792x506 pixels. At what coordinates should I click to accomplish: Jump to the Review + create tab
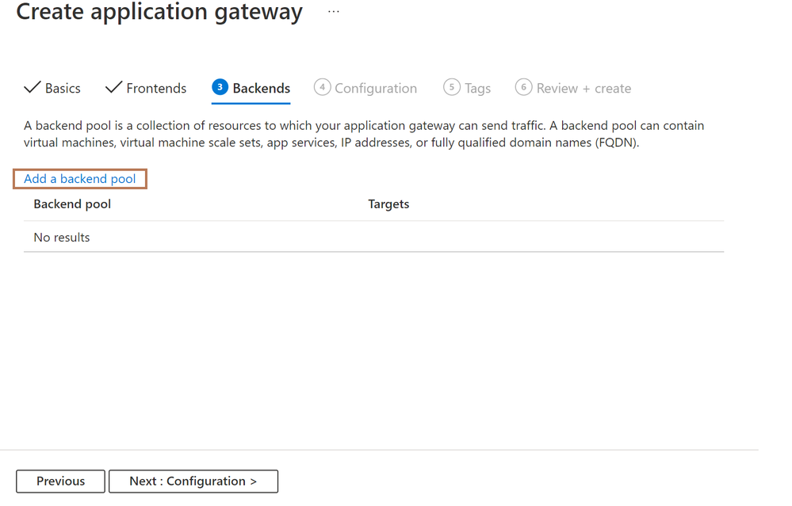point(583,88)
